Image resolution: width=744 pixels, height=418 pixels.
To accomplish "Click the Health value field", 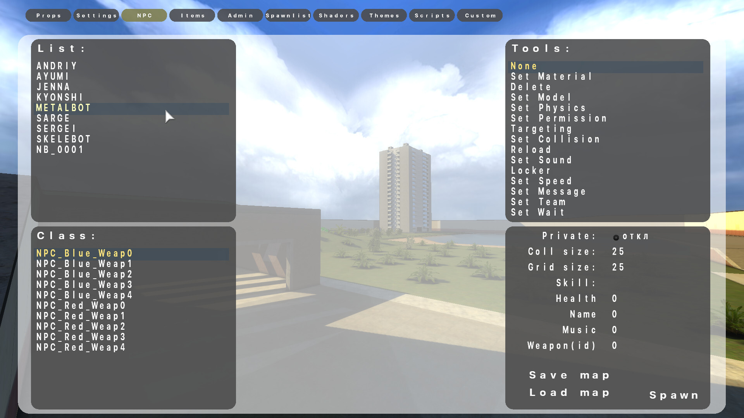I will 615,298.
